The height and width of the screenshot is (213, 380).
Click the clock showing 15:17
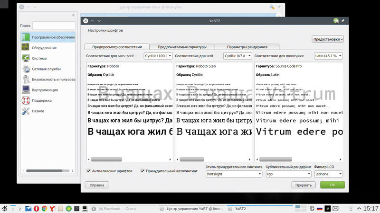tap(371, 208)
